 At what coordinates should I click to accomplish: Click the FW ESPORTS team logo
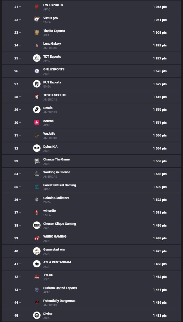pos(37,7)
